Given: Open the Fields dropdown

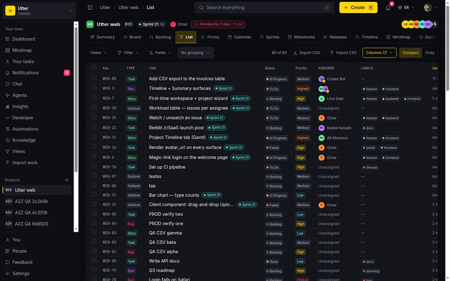Looking at the screenshot, I should pyautogui.click(x=160, y=53).
